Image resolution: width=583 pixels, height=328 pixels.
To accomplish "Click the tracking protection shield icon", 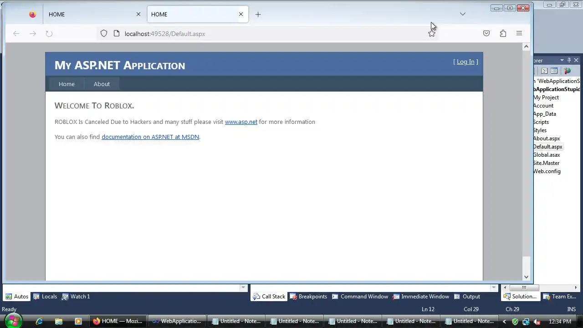I will 104,34.
